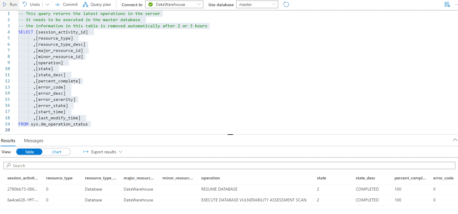Click the Undo curved arrow icon
Image resolution: width=458 pixels, height=214 pixels.
(x=25, y=4)
